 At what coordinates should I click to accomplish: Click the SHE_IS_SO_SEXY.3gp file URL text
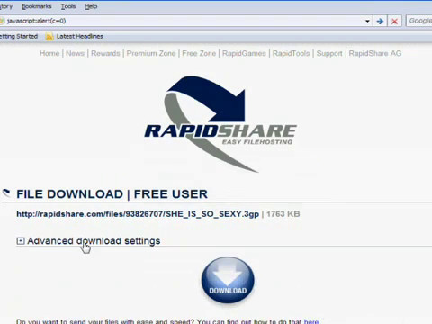coord(138,214)
